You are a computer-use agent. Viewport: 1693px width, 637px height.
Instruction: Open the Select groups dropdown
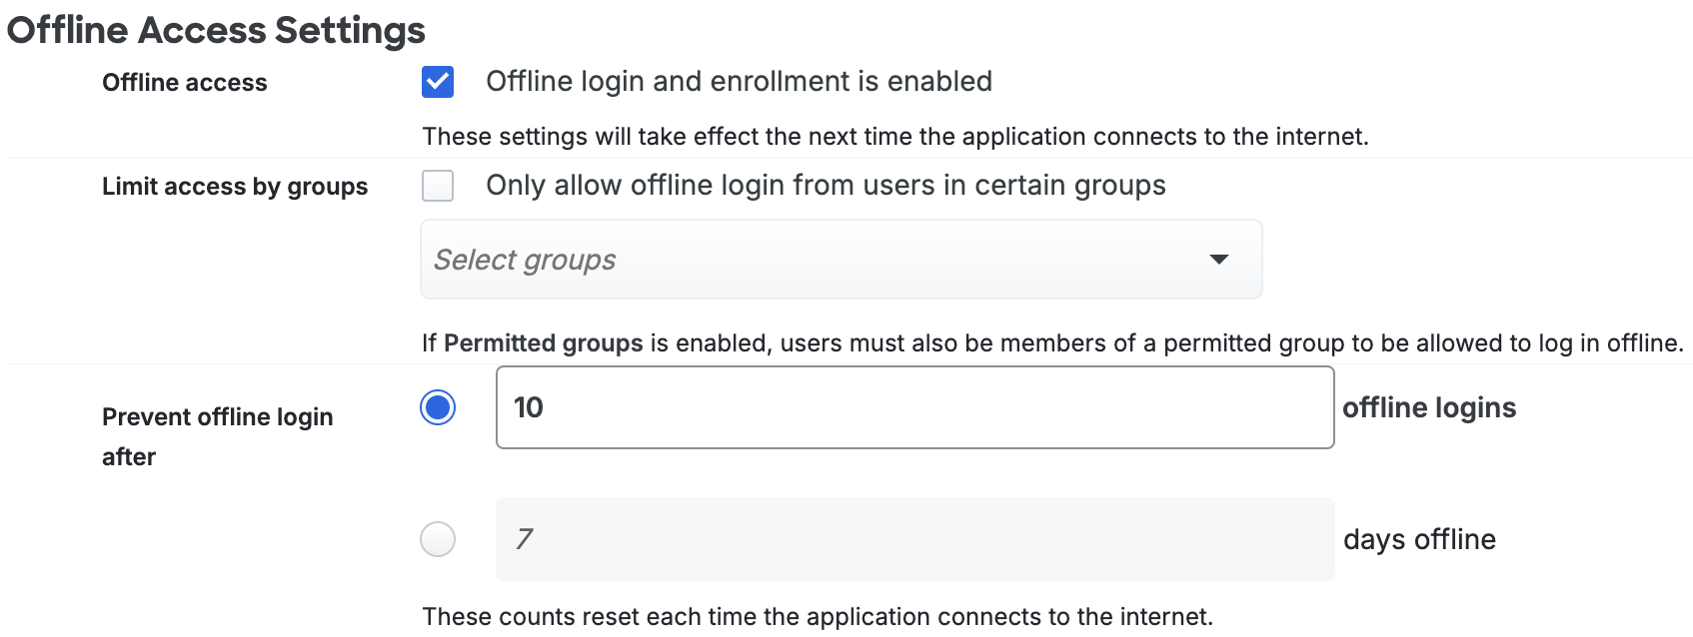point(841,260)
